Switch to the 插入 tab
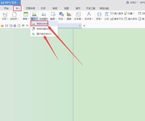This screenshot has height=121, width=145. [18, 8]
